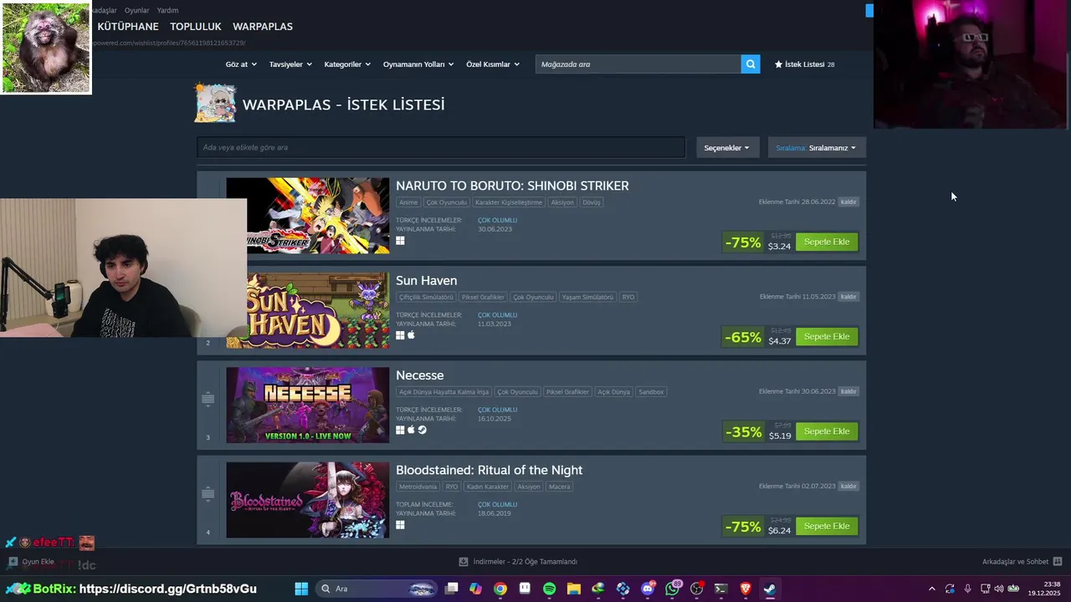Click the Apple platform icon for Sun Haven
The image size is (1071, 602).
tap(411, 335)
